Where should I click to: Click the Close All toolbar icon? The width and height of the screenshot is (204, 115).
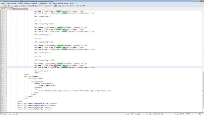pyautogui.click(x=14, y=6)
